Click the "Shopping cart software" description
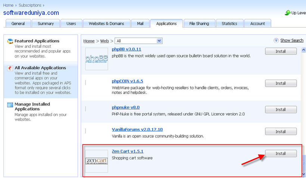Image resolution: width=306 pixels, height=178 pixels. (132, 158)
